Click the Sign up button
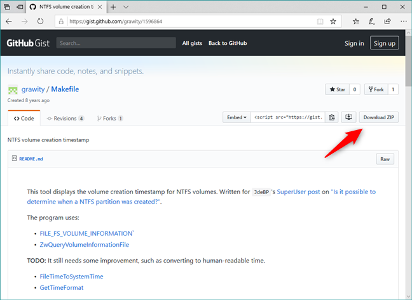Screen dimensions: 412x300 385,43
